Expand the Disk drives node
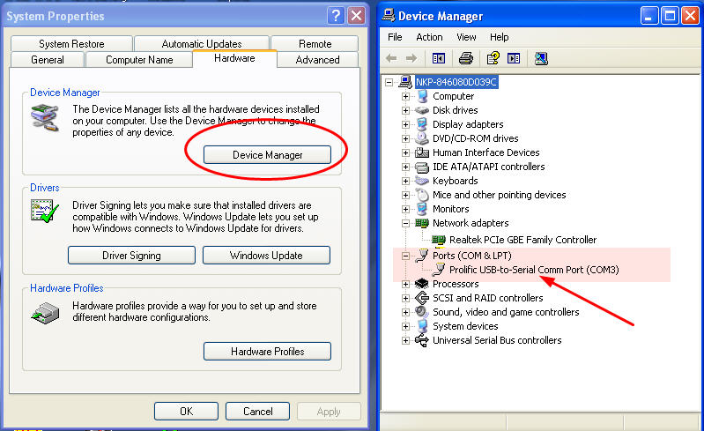704x431 pixels. tap(405, 110)
